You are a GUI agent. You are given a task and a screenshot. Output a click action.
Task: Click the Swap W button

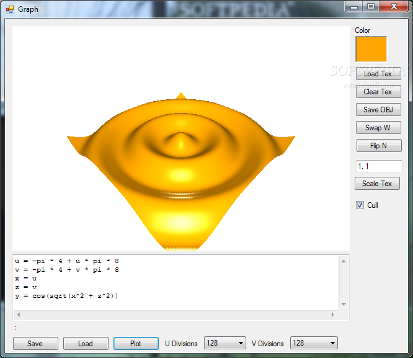[378, 128]
